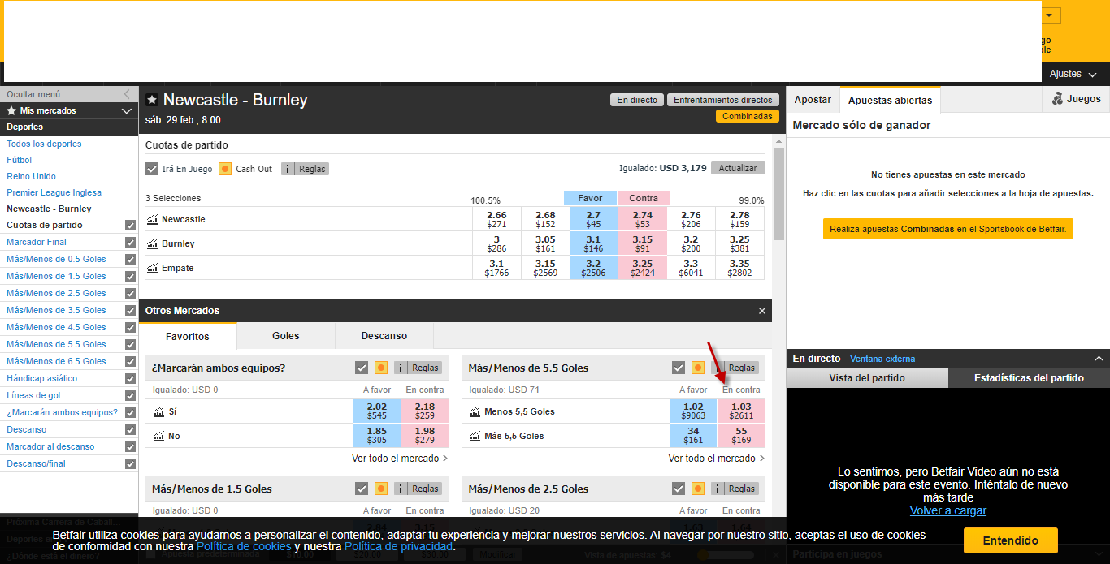Click Cash Out icon on Más/Menos de 1.5 Goles card
This screenshot has height=564, width=1110.
[381, 489]
